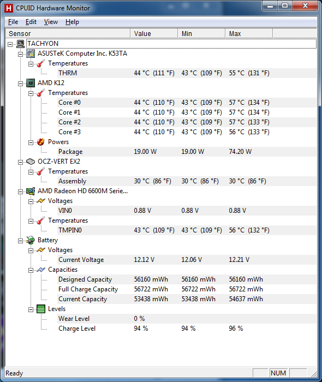Click the Max column header
322x382 pixels.
[249, 33]
